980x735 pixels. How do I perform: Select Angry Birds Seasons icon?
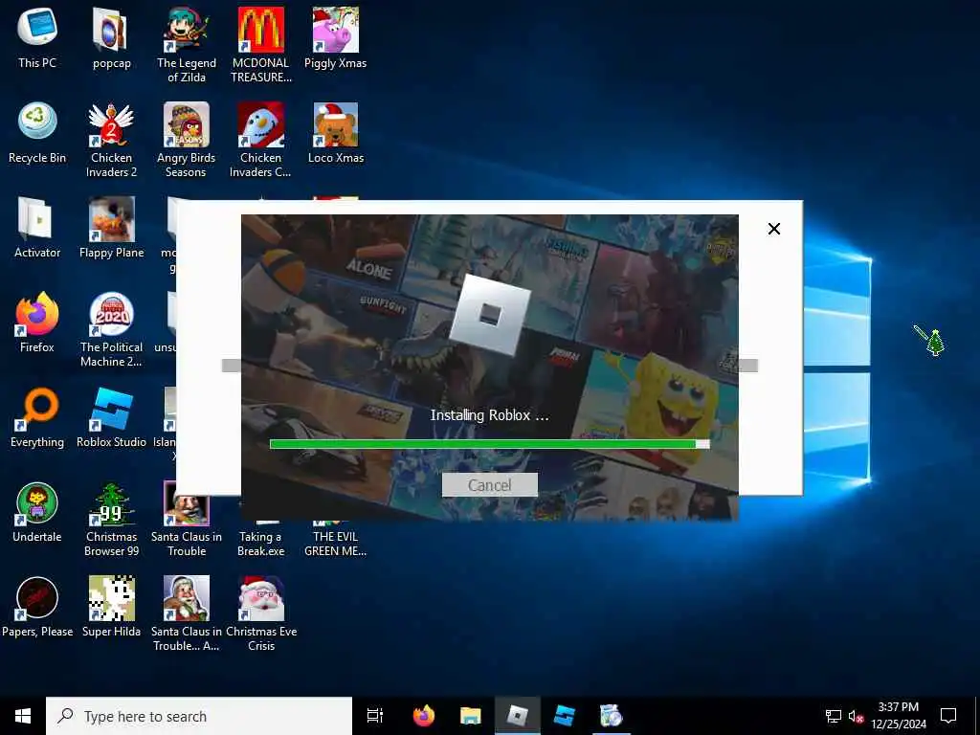tap(187, 140)
